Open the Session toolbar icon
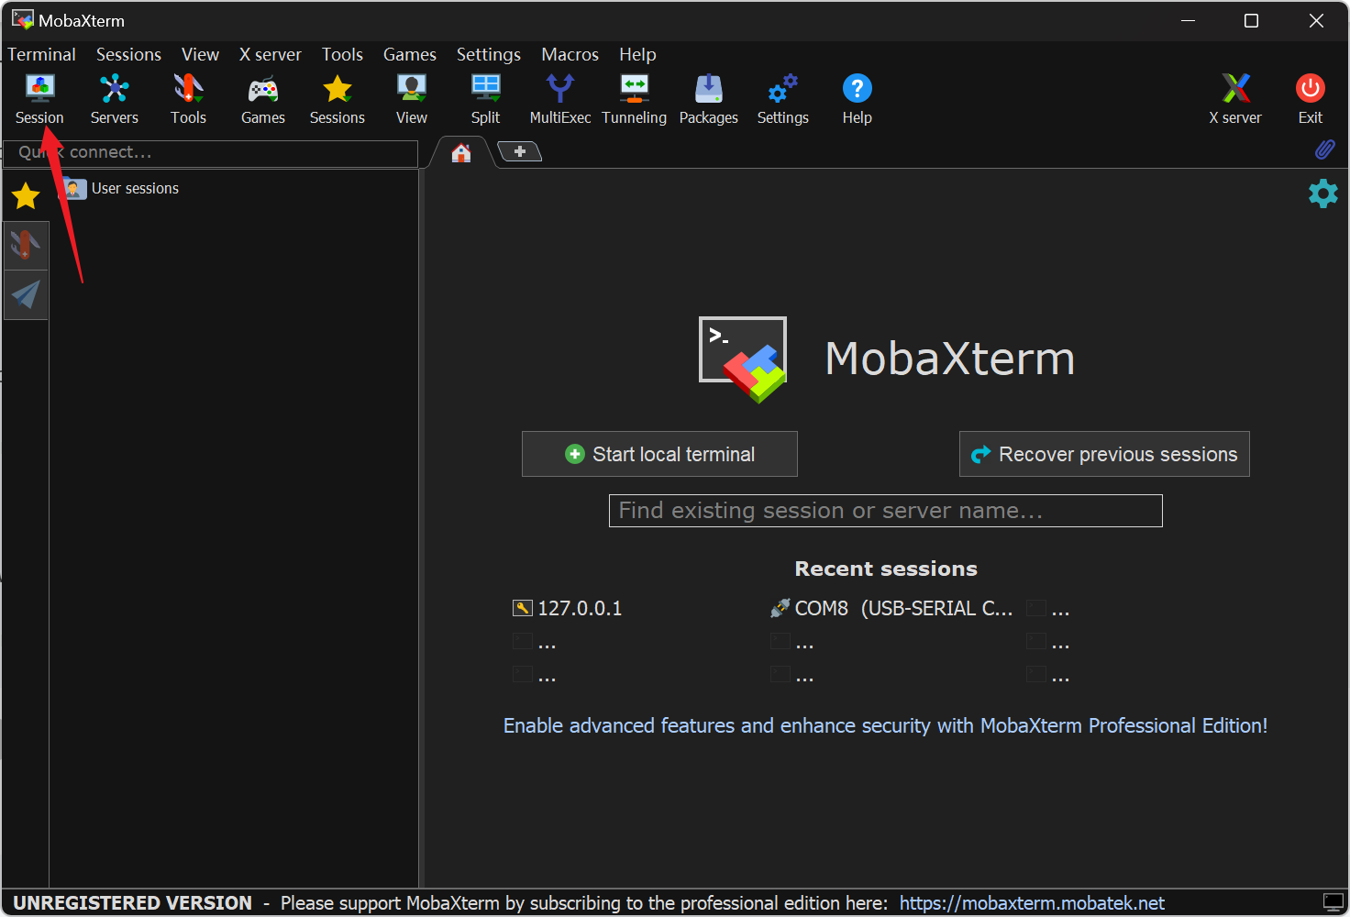 point(39,99)
